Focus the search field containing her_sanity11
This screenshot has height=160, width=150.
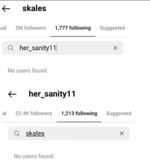point(63,48)
